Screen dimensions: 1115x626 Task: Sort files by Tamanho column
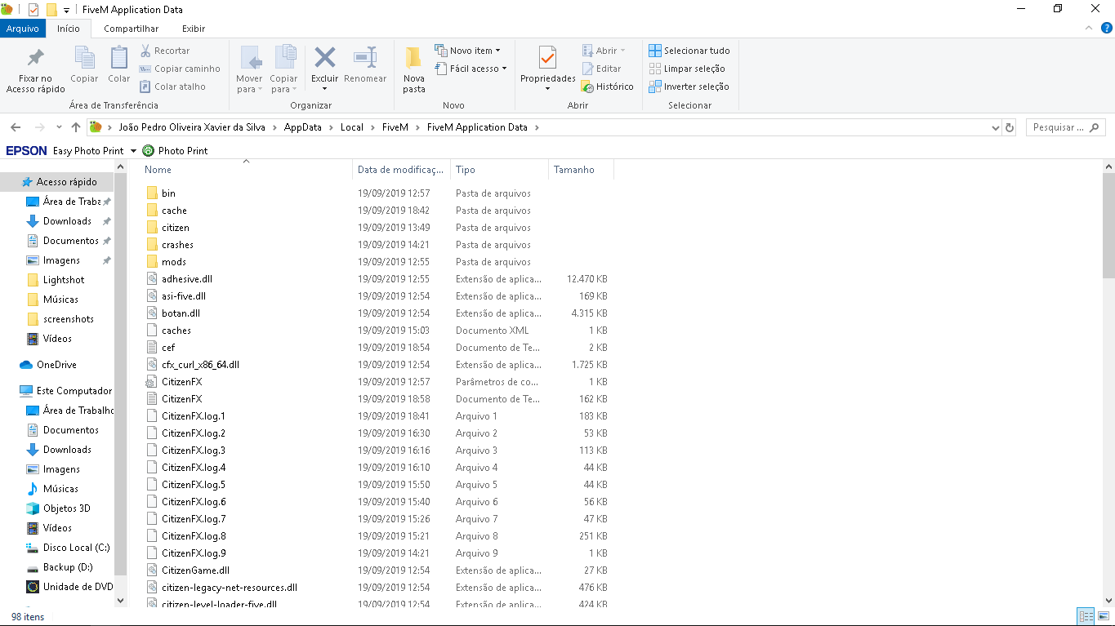tap(581, 170)
